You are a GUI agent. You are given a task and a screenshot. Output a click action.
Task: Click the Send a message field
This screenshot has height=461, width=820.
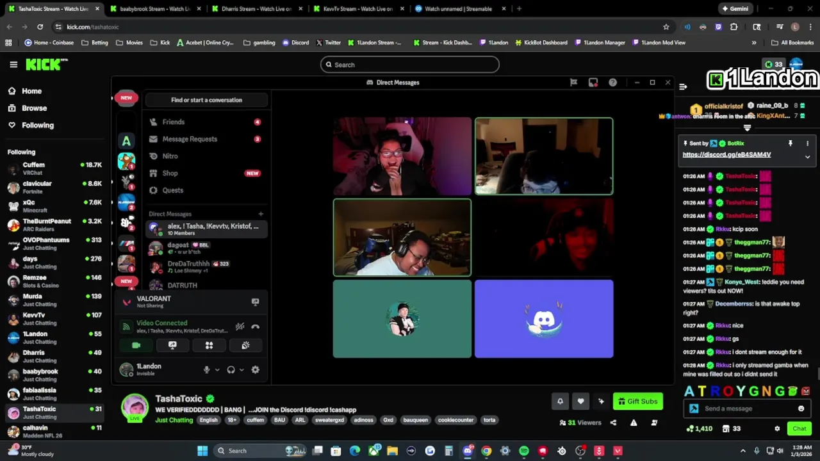pos(747,408)
